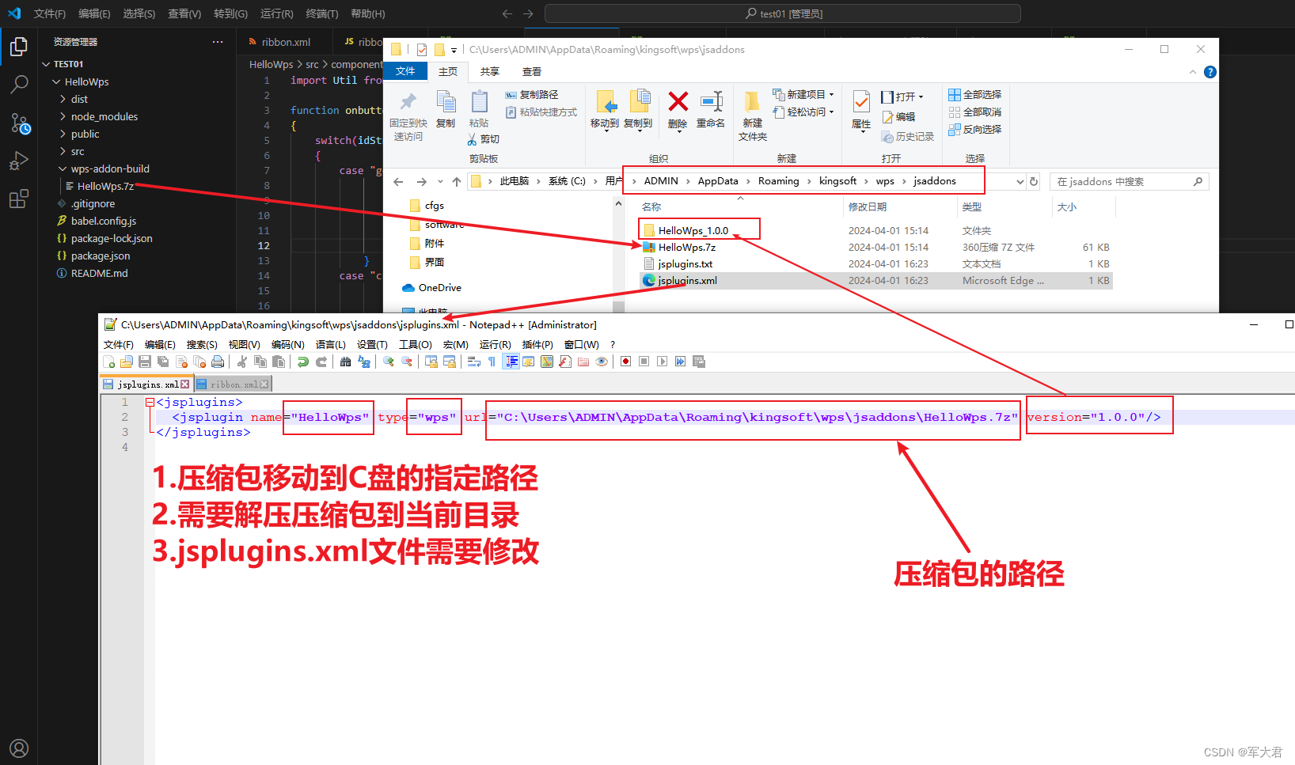Select package.json in VS Code tree

coord(101,256)
